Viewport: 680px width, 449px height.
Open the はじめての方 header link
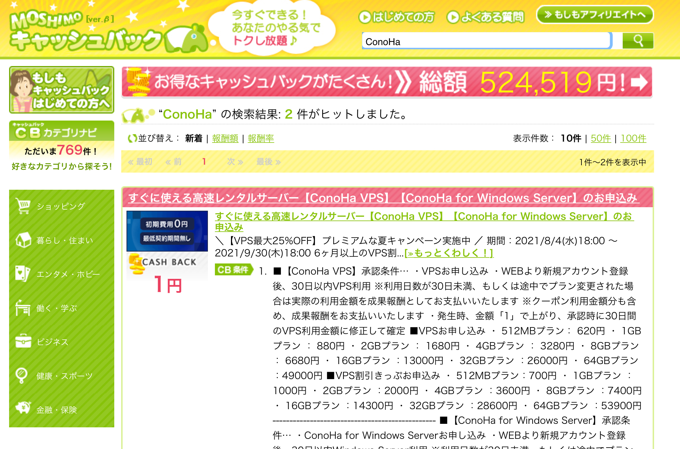[x=397, y=17]
